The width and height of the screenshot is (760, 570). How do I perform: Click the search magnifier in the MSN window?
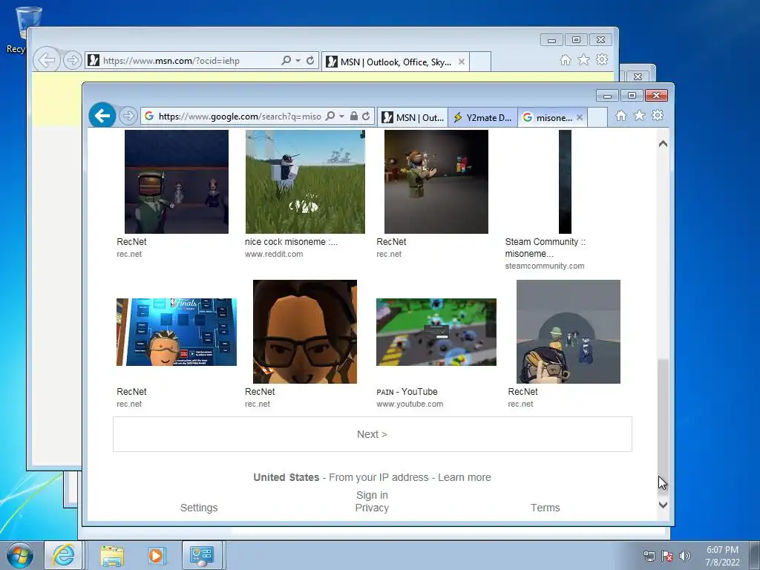(286, 61)
